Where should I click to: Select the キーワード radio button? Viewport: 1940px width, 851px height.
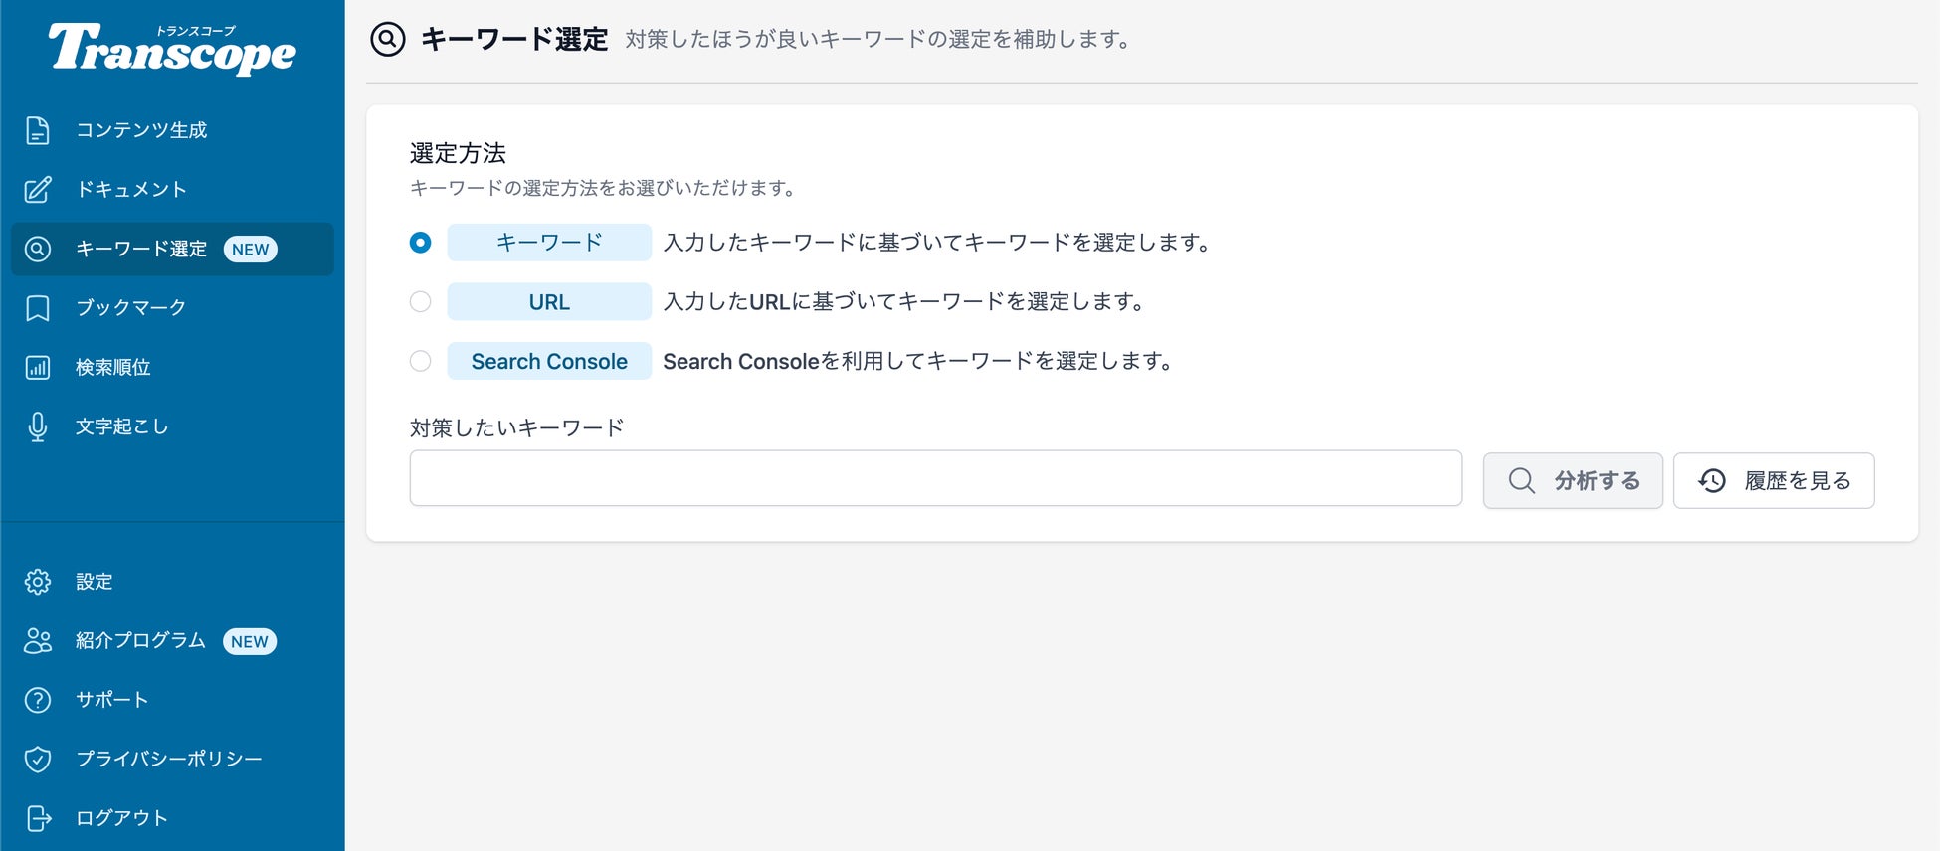point(421,243)
